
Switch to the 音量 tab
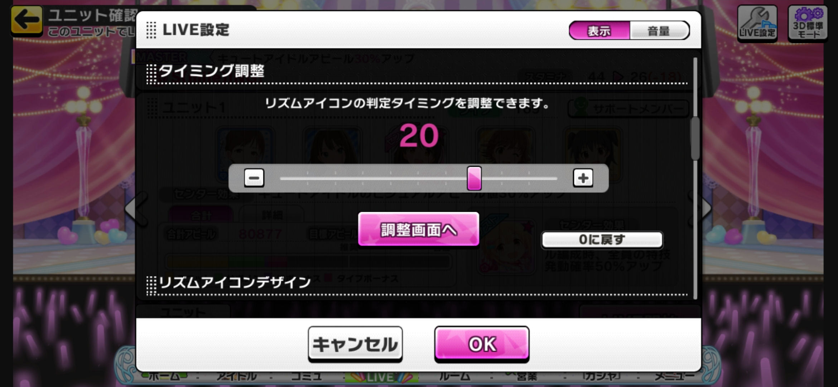[x=659, y=30]
